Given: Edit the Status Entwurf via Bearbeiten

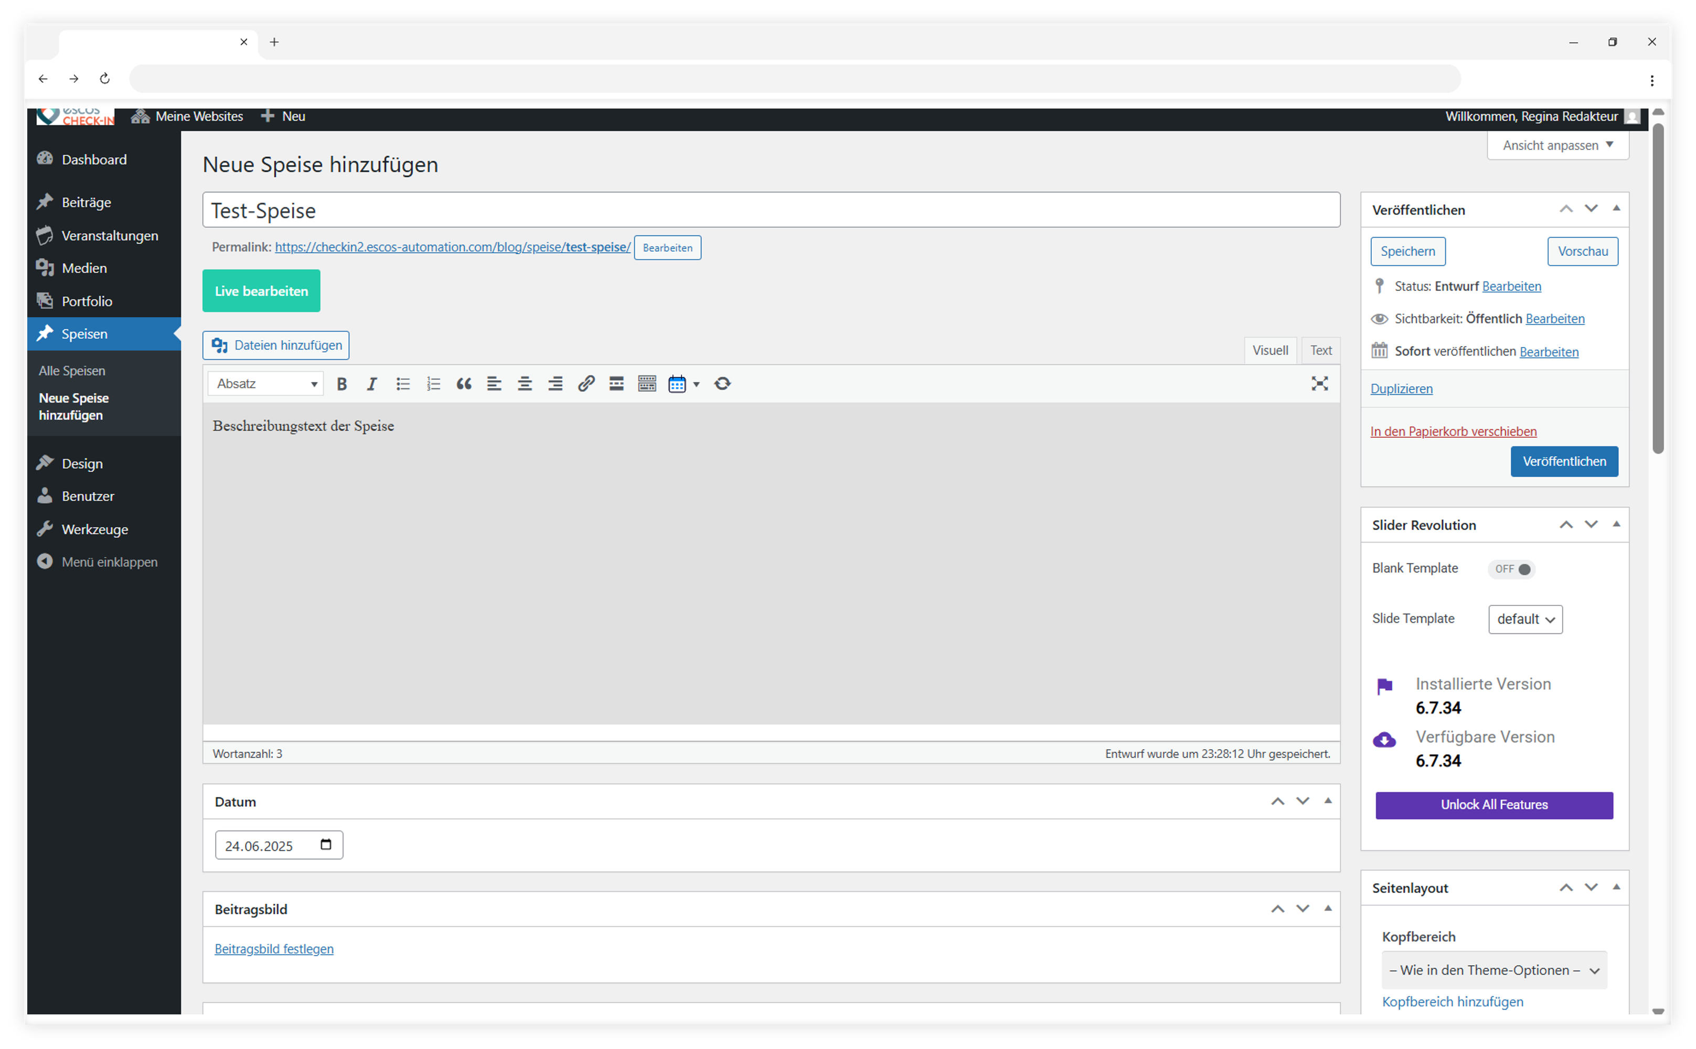Looking at the screenshot, I should (x=1511, y=287).
